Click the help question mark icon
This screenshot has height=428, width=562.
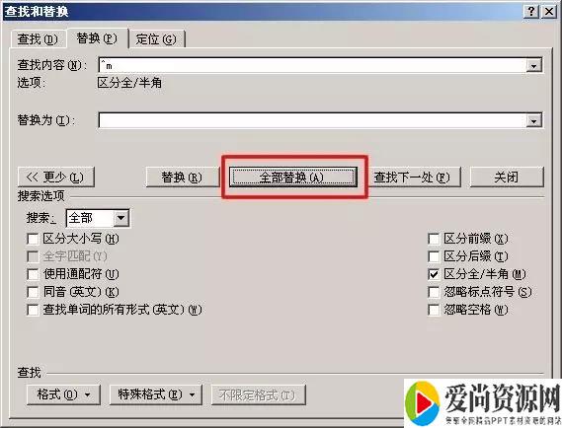(531, 12)
